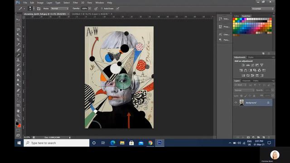290x163 pixels.
Task: Select the Lasso tool
Action: 18,29
